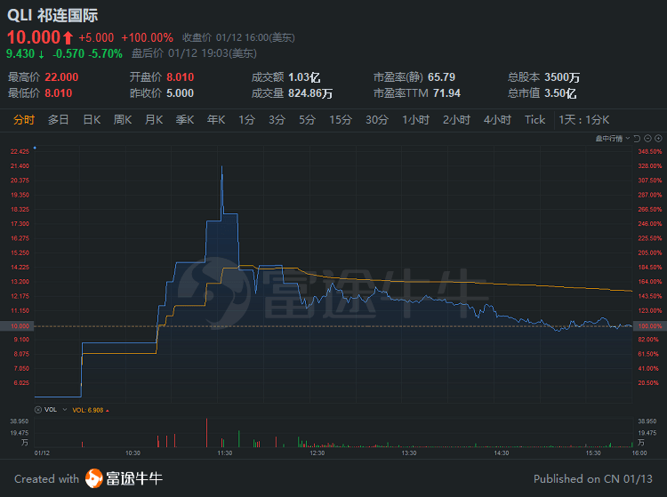The image size is (667, 497).
Task: Click the tallest red volume bar near 11:30
Action: pos(206,433)
